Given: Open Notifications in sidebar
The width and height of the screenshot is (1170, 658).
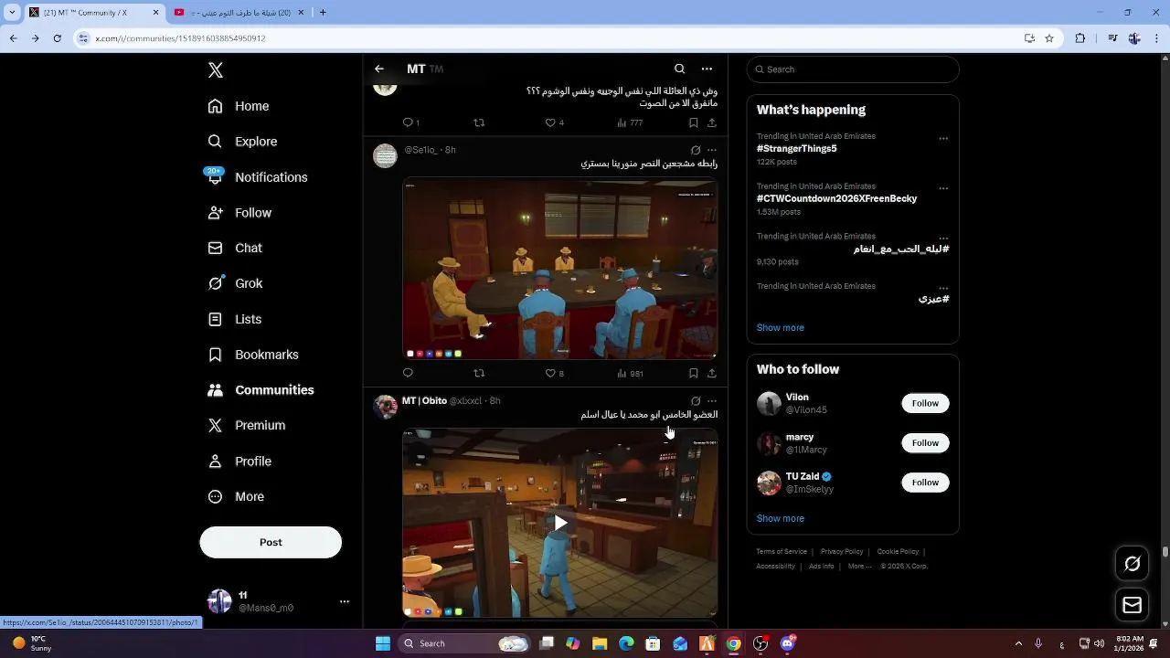Looking at the screenshot, I should point(258,177).
